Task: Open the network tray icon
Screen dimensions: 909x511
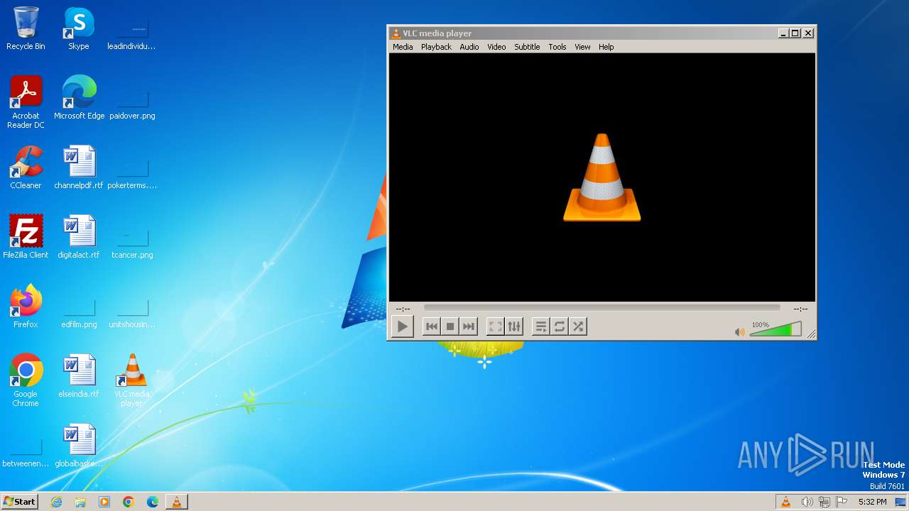Action: [x=824, y=502]
